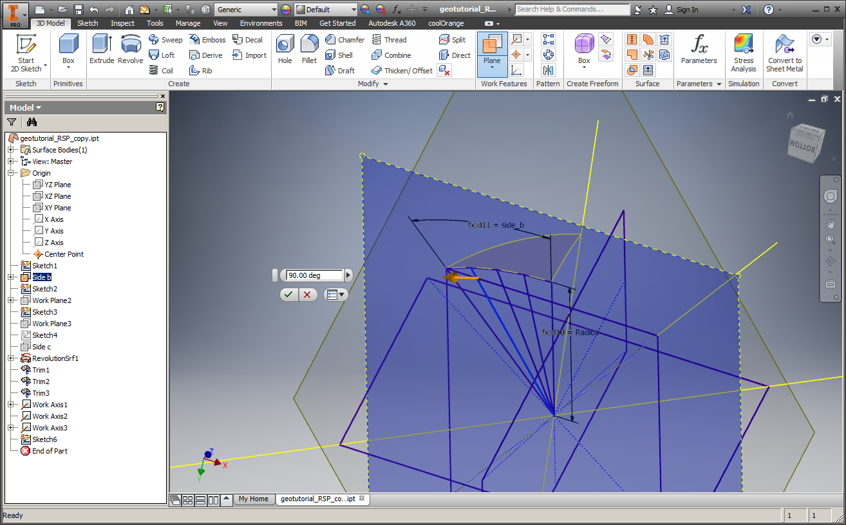Open the Inspect ribbon tab
This screenshot has height=525, width=846.
click(122, 23)
